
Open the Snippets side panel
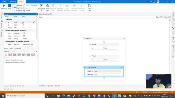2,33
